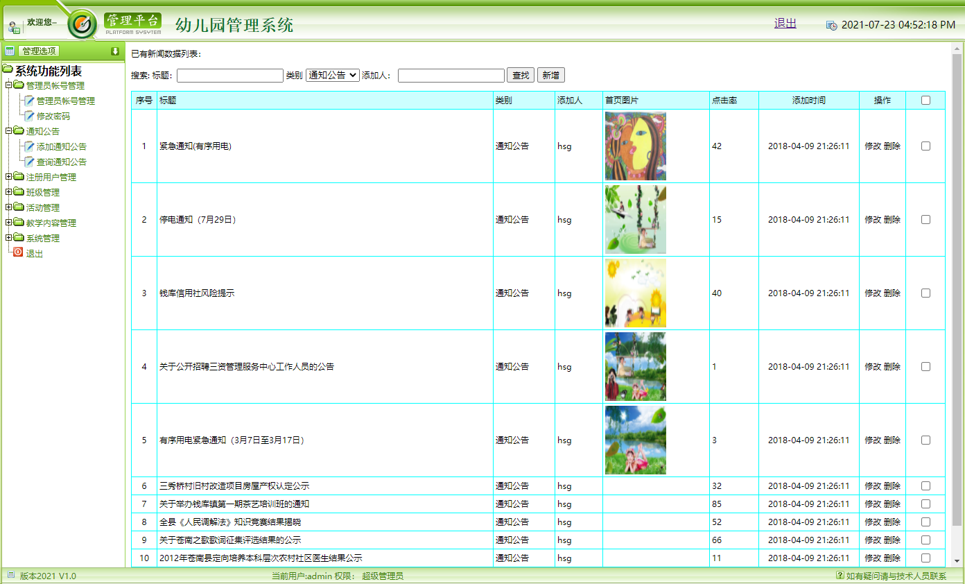Click the user welcome icon at top left

[x=14, y=26]
